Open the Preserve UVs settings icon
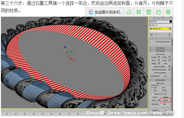The width and height of the screenshot is (184, 118). [165, 94]
